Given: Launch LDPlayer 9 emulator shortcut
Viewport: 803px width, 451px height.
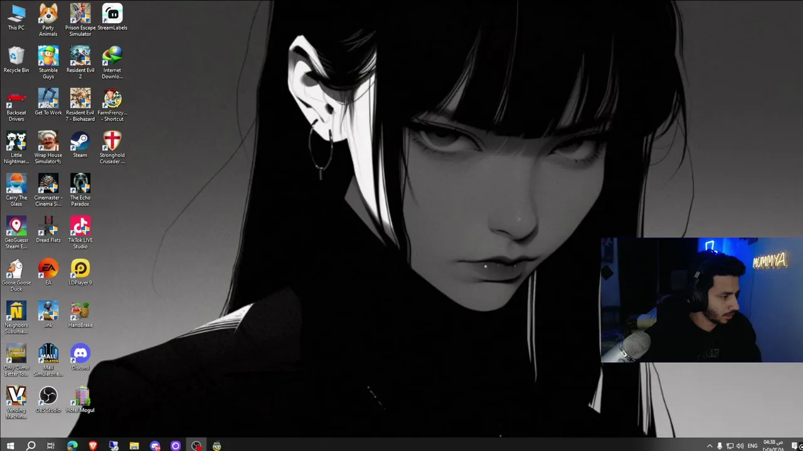Looking at the screenshot, I should point(80,272).
